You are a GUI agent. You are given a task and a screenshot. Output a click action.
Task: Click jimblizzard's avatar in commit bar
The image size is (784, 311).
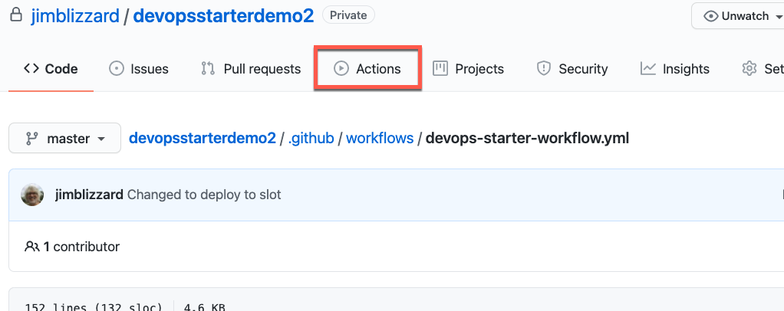click(32, 195)
